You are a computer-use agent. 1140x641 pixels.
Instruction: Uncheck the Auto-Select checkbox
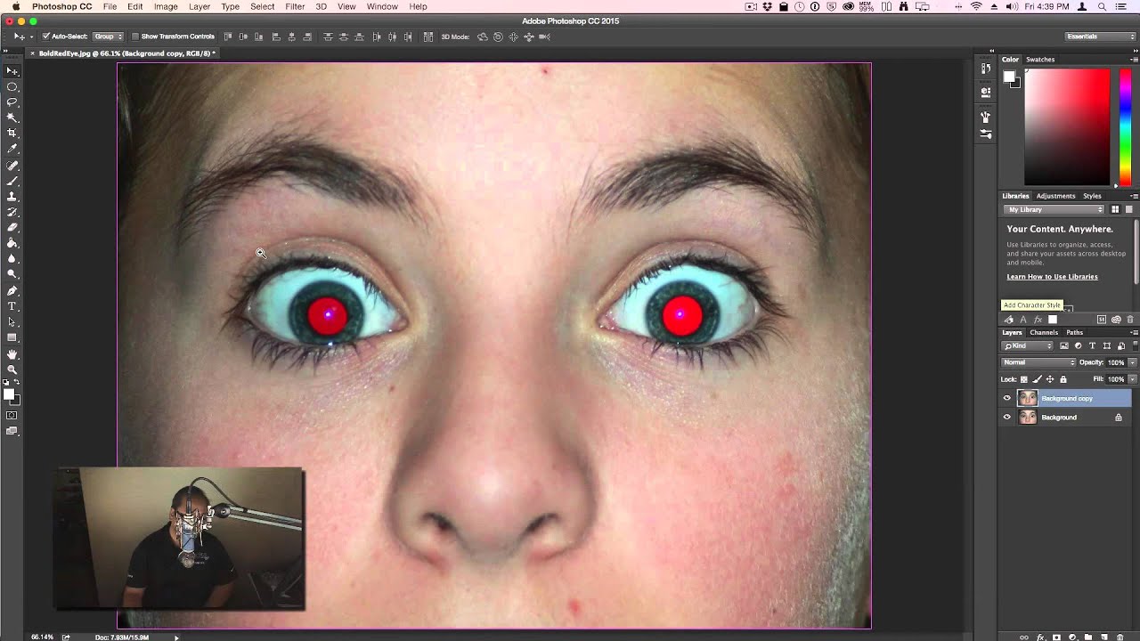45,37
